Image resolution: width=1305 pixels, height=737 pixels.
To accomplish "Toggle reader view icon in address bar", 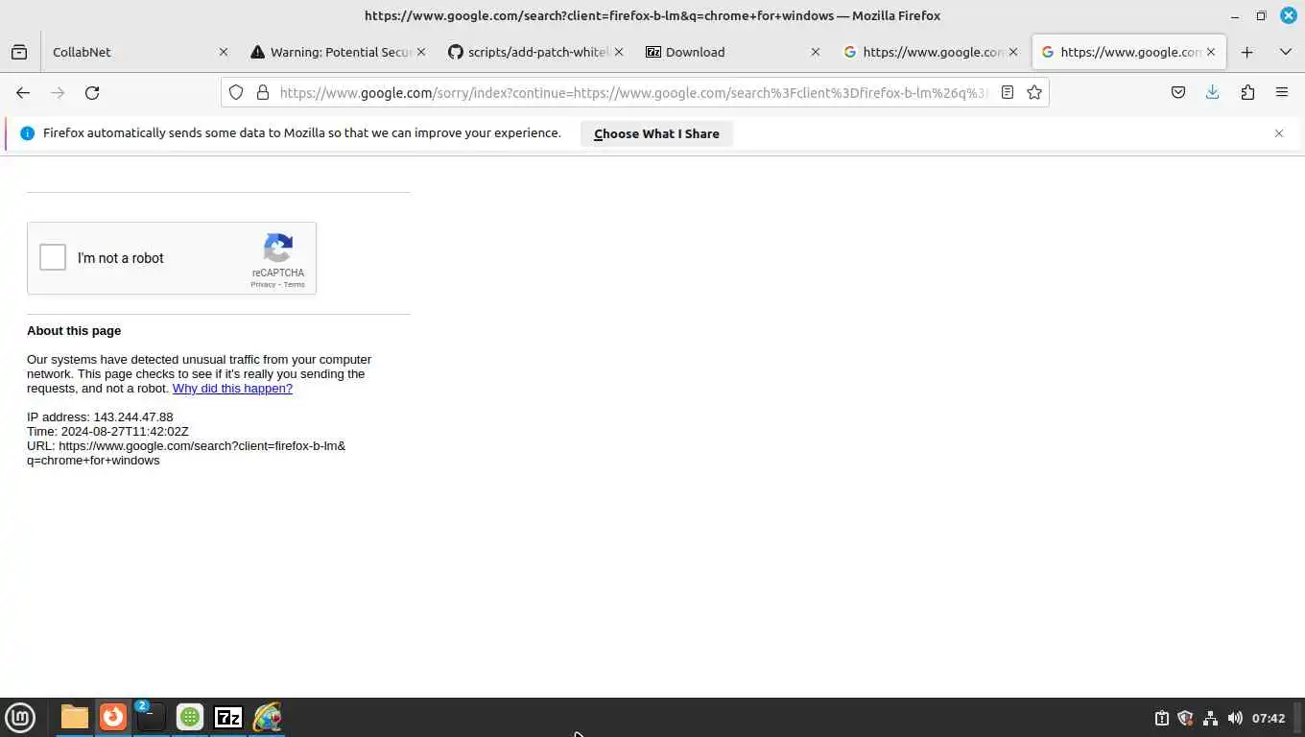I will 1007,92.
